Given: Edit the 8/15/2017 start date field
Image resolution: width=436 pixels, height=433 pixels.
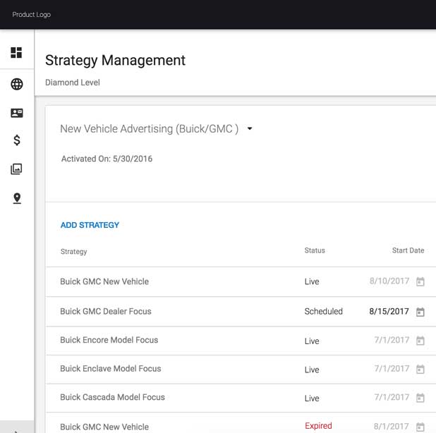Looking at the screenshot, I should pos(389,312).
